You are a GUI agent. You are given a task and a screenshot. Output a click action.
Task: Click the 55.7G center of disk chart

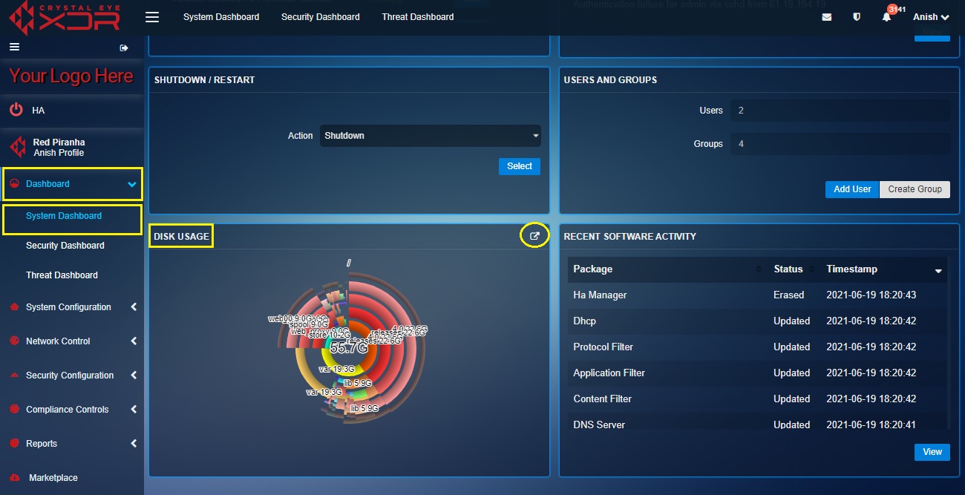tap(349, 348)
